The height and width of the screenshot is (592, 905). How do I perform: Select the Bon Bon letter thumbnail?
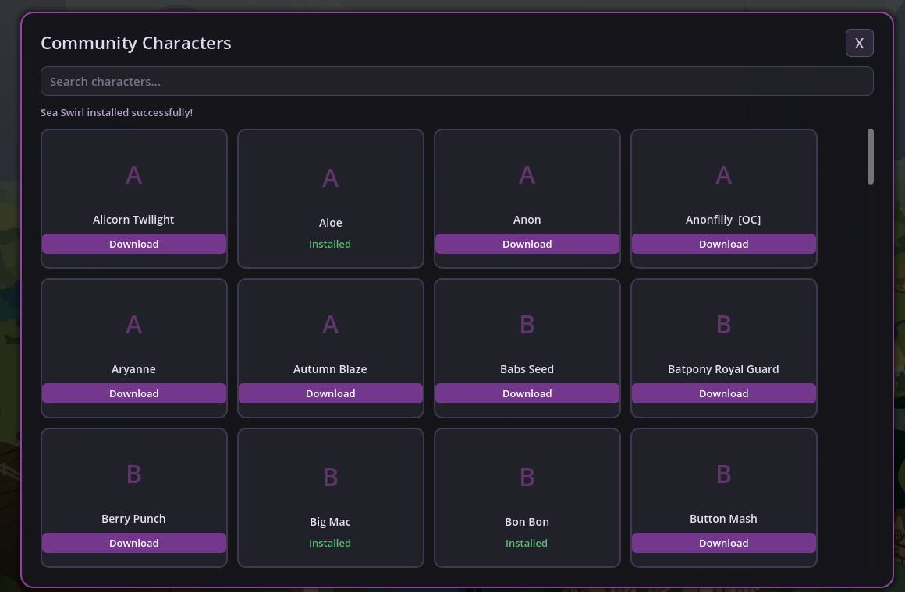coord(527,477)
